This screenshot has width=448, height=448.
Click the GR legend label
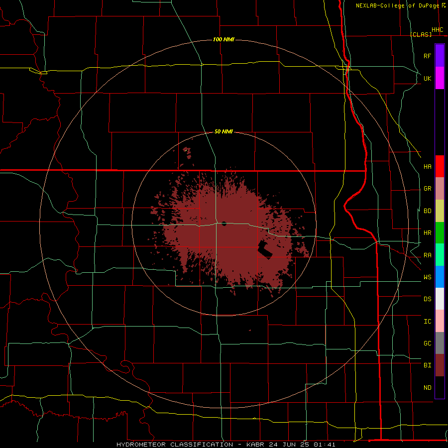pos(427,189)
